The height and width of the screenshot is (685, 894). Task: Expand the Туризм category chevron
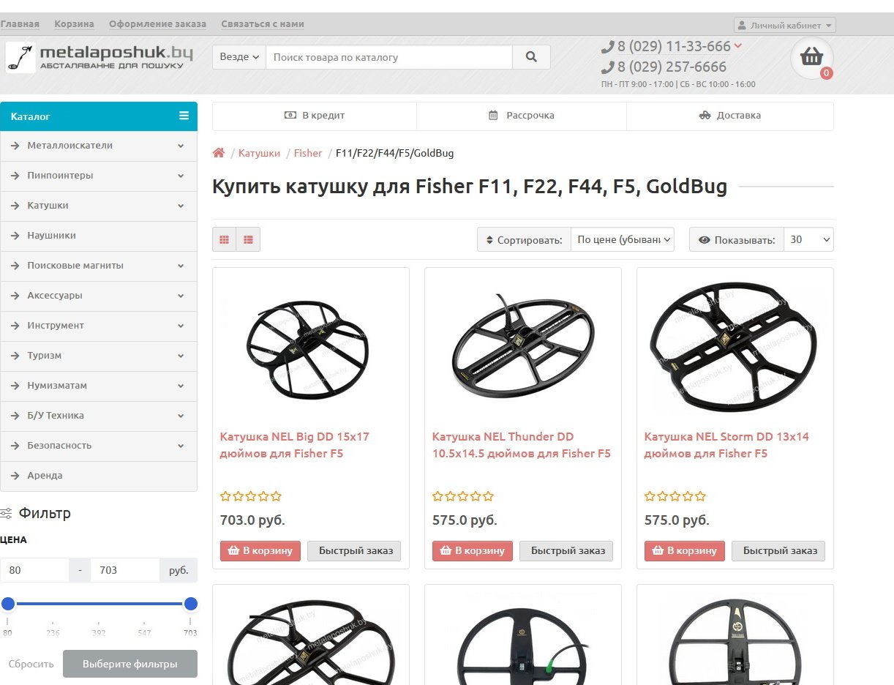tap(181, 356)
